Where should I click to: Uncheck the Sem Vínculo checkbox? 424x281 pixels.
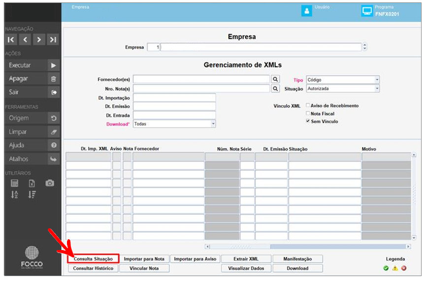[308, 121]
